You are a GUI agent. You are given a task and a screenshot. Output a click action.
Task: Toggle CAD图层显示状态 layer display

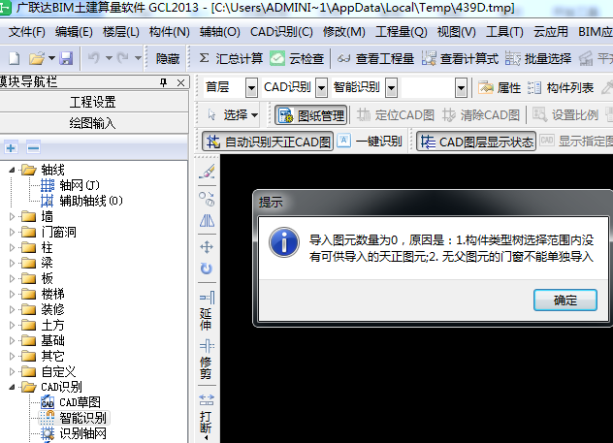tap(476, 142)
